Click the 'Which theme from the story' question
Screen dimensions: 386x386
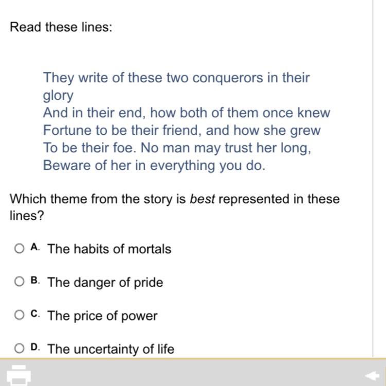point(174,207)
